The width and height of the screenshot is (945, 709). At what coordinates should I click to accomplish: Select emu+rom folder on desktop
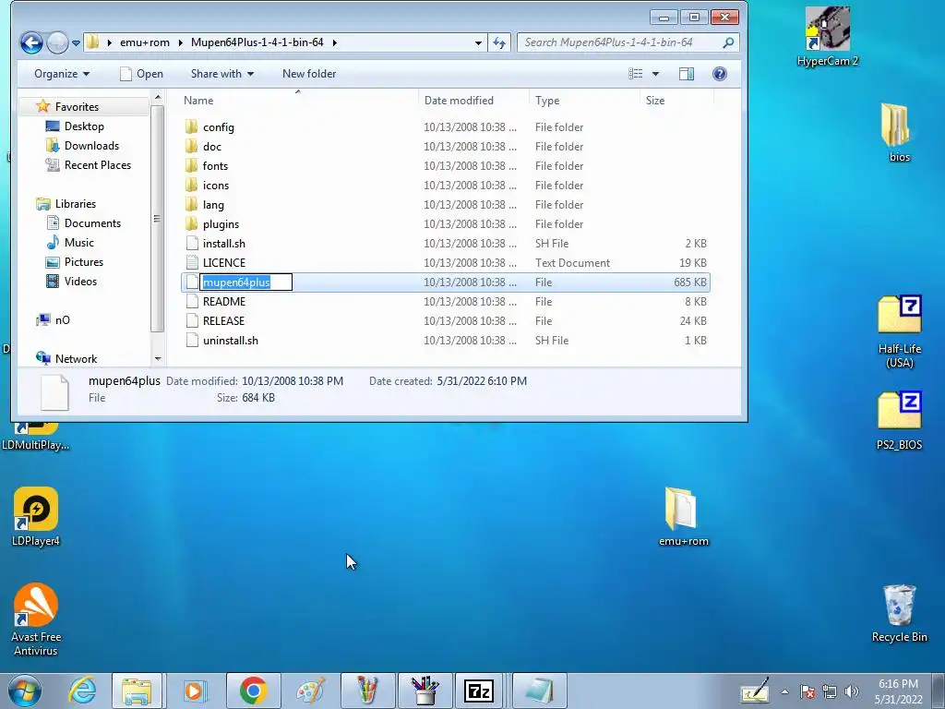point(684,517)
